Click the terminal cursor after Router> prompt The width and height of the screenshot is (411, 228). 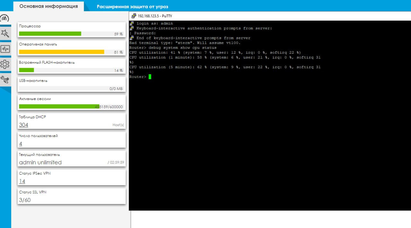[150, 77]
